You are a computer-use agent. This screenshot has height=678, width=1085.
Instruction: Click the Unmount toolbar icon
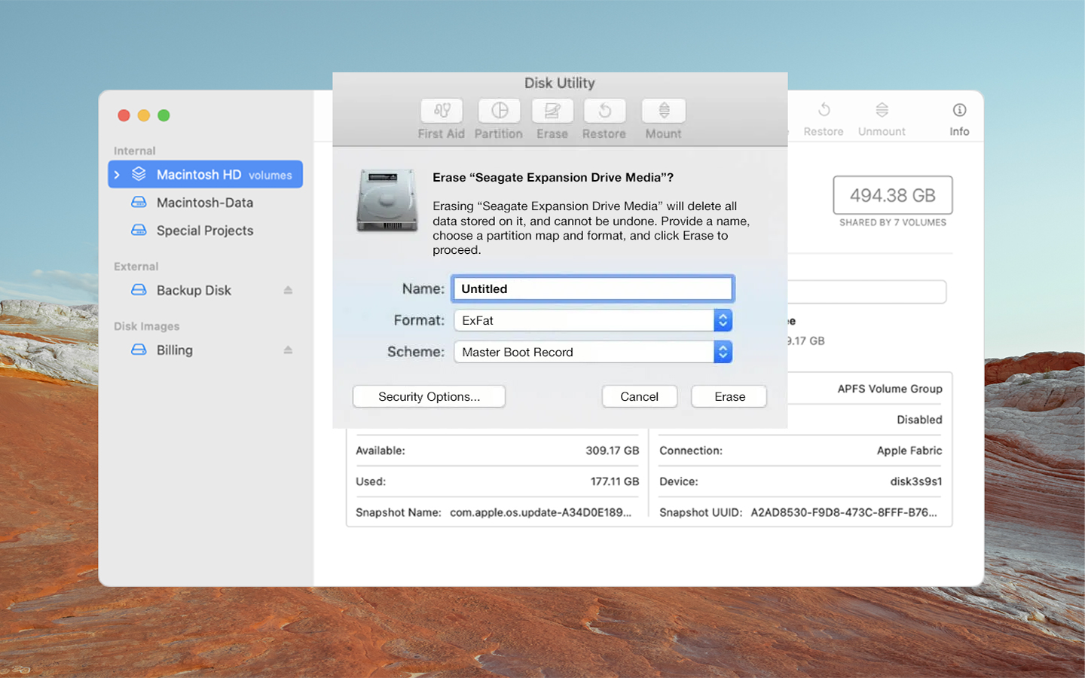click(x=882, y=111)
